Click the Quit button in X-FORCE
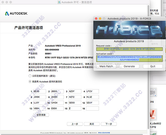Image resolution: width=166 pixels, height=135 pixels. [153, 66]
